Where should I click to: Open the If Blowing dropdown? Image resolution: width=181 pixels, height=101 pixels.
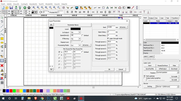80,39
